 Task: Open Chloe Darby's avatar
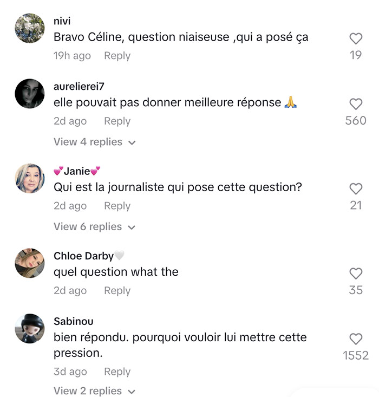(x=30, y=263)
